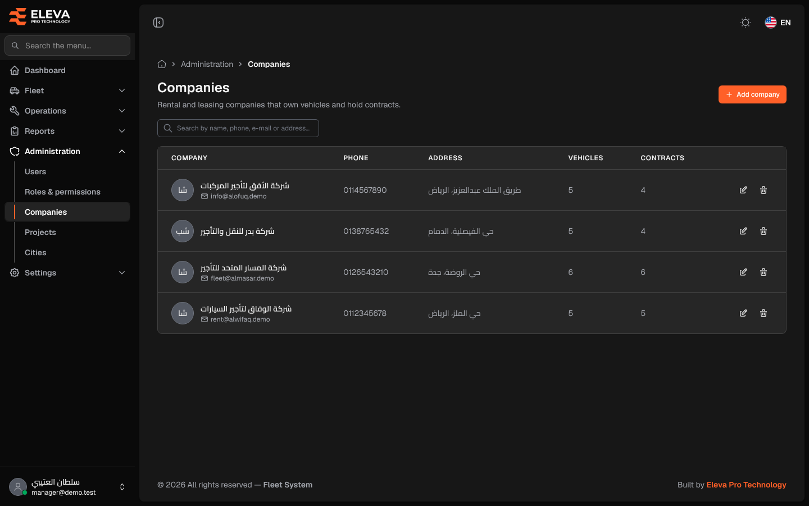Expand the Reports menu chevron

(122, 131)
